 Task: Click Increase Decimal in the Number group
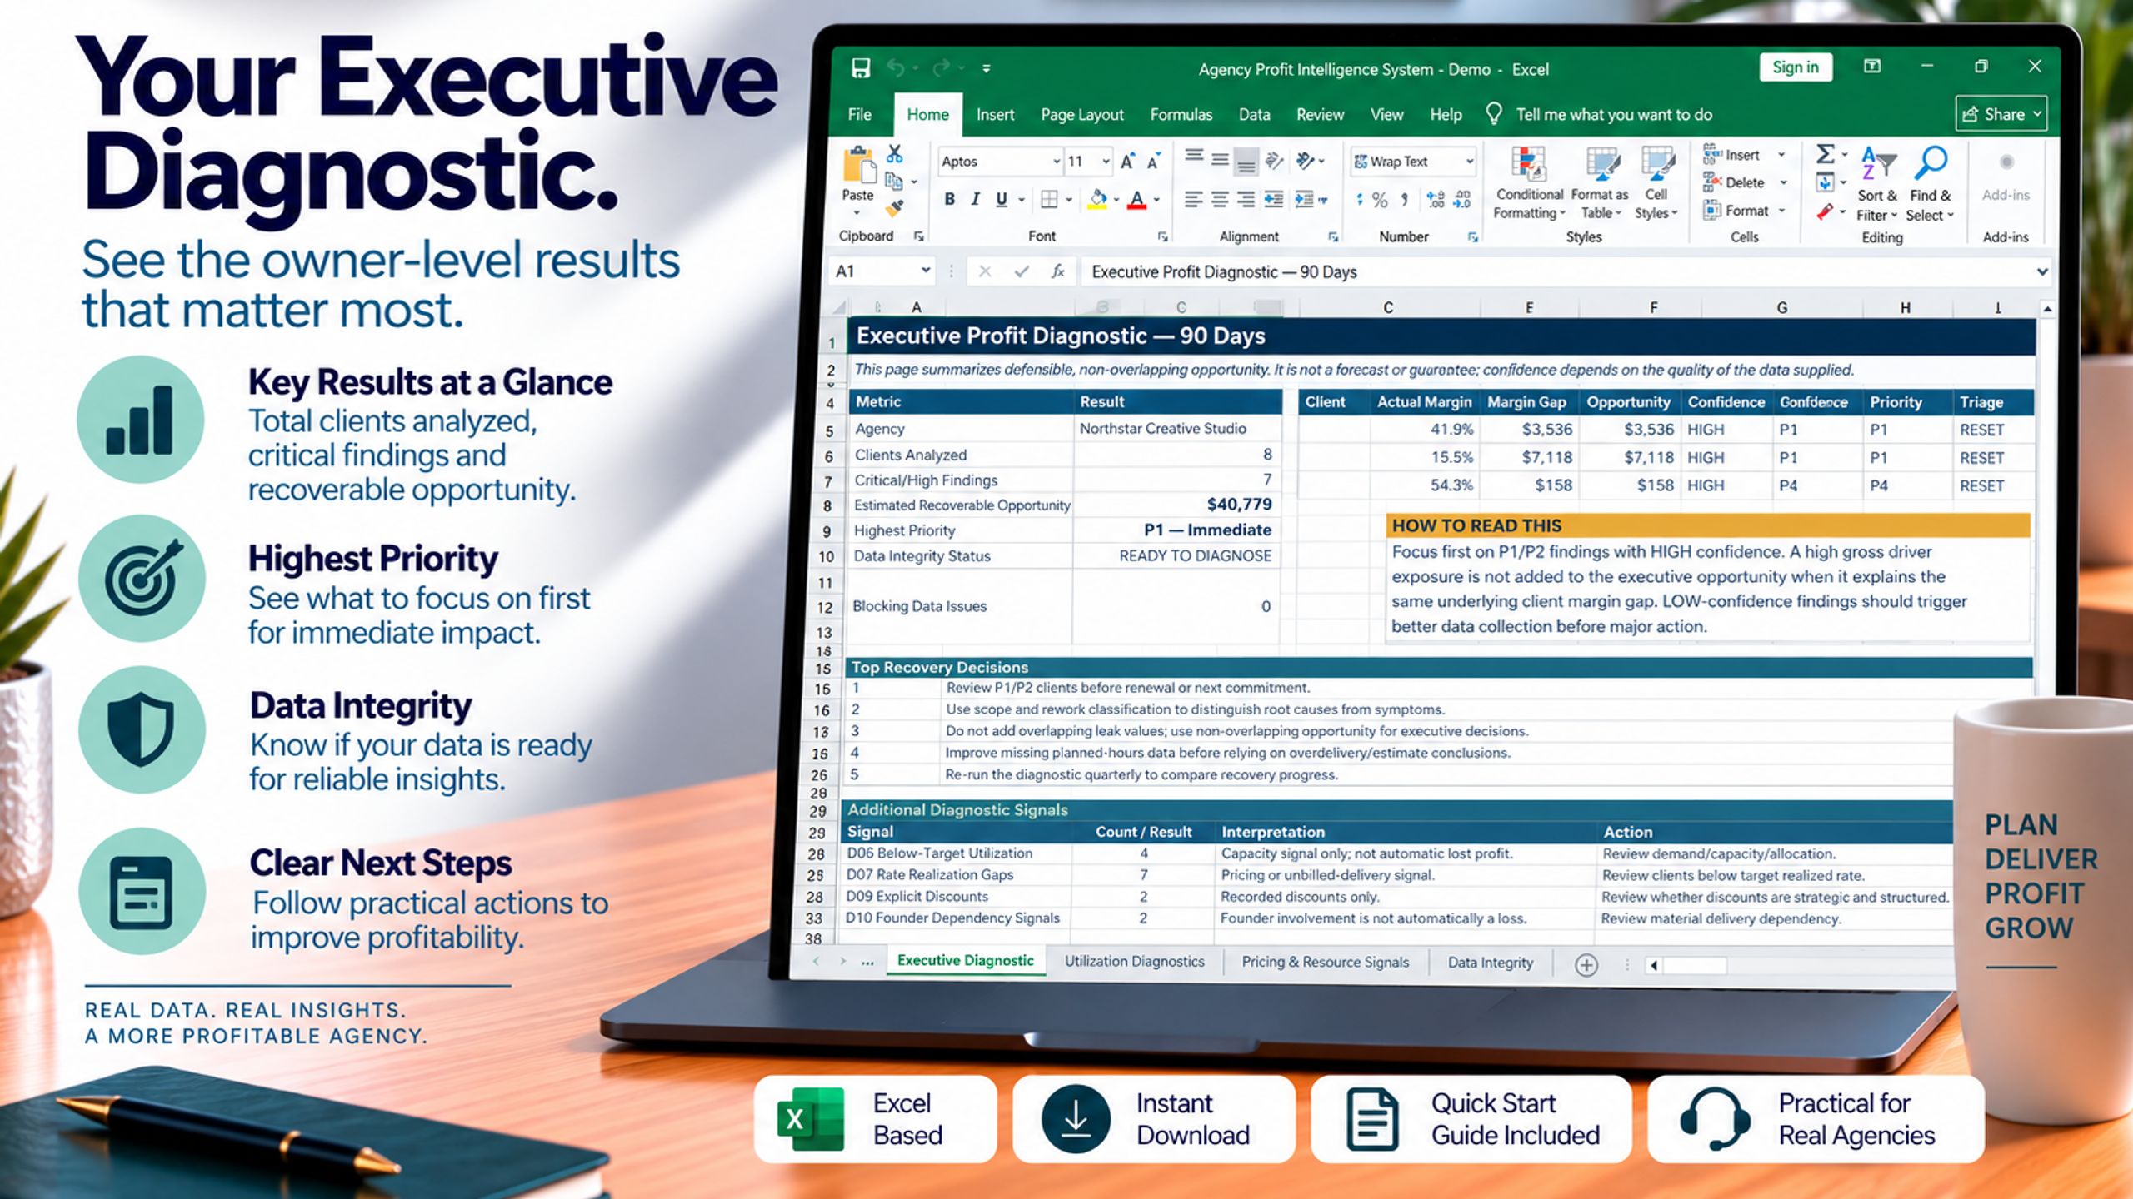(1436, 200)
